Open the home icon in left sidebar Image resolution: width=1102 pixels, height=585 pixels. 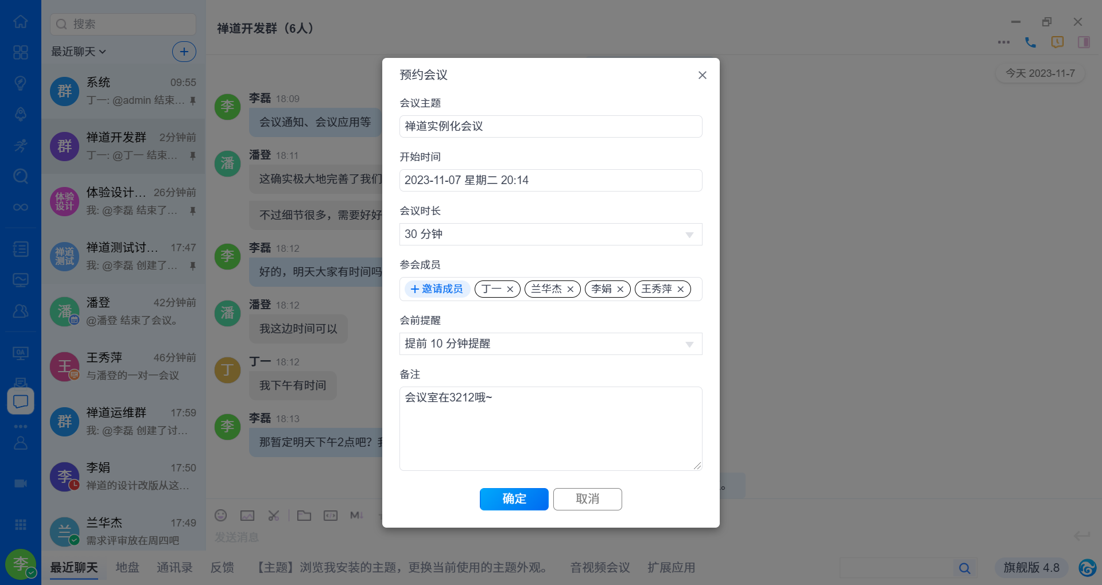pyautogui.click(x=21, y=22)
